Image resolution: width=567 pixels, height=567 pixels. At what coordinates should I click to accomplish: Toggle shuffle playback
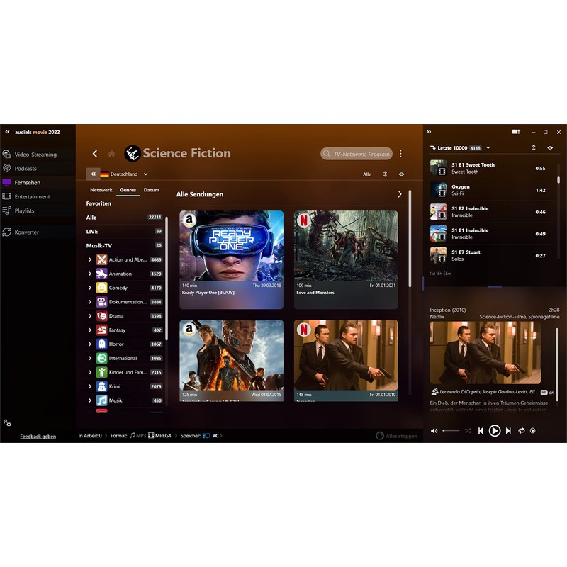tap(468, 431)
